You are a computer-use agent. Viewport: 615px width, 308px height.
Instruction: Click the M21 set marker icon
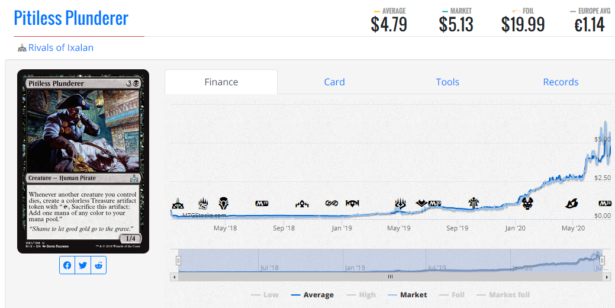tap(605, 203)
